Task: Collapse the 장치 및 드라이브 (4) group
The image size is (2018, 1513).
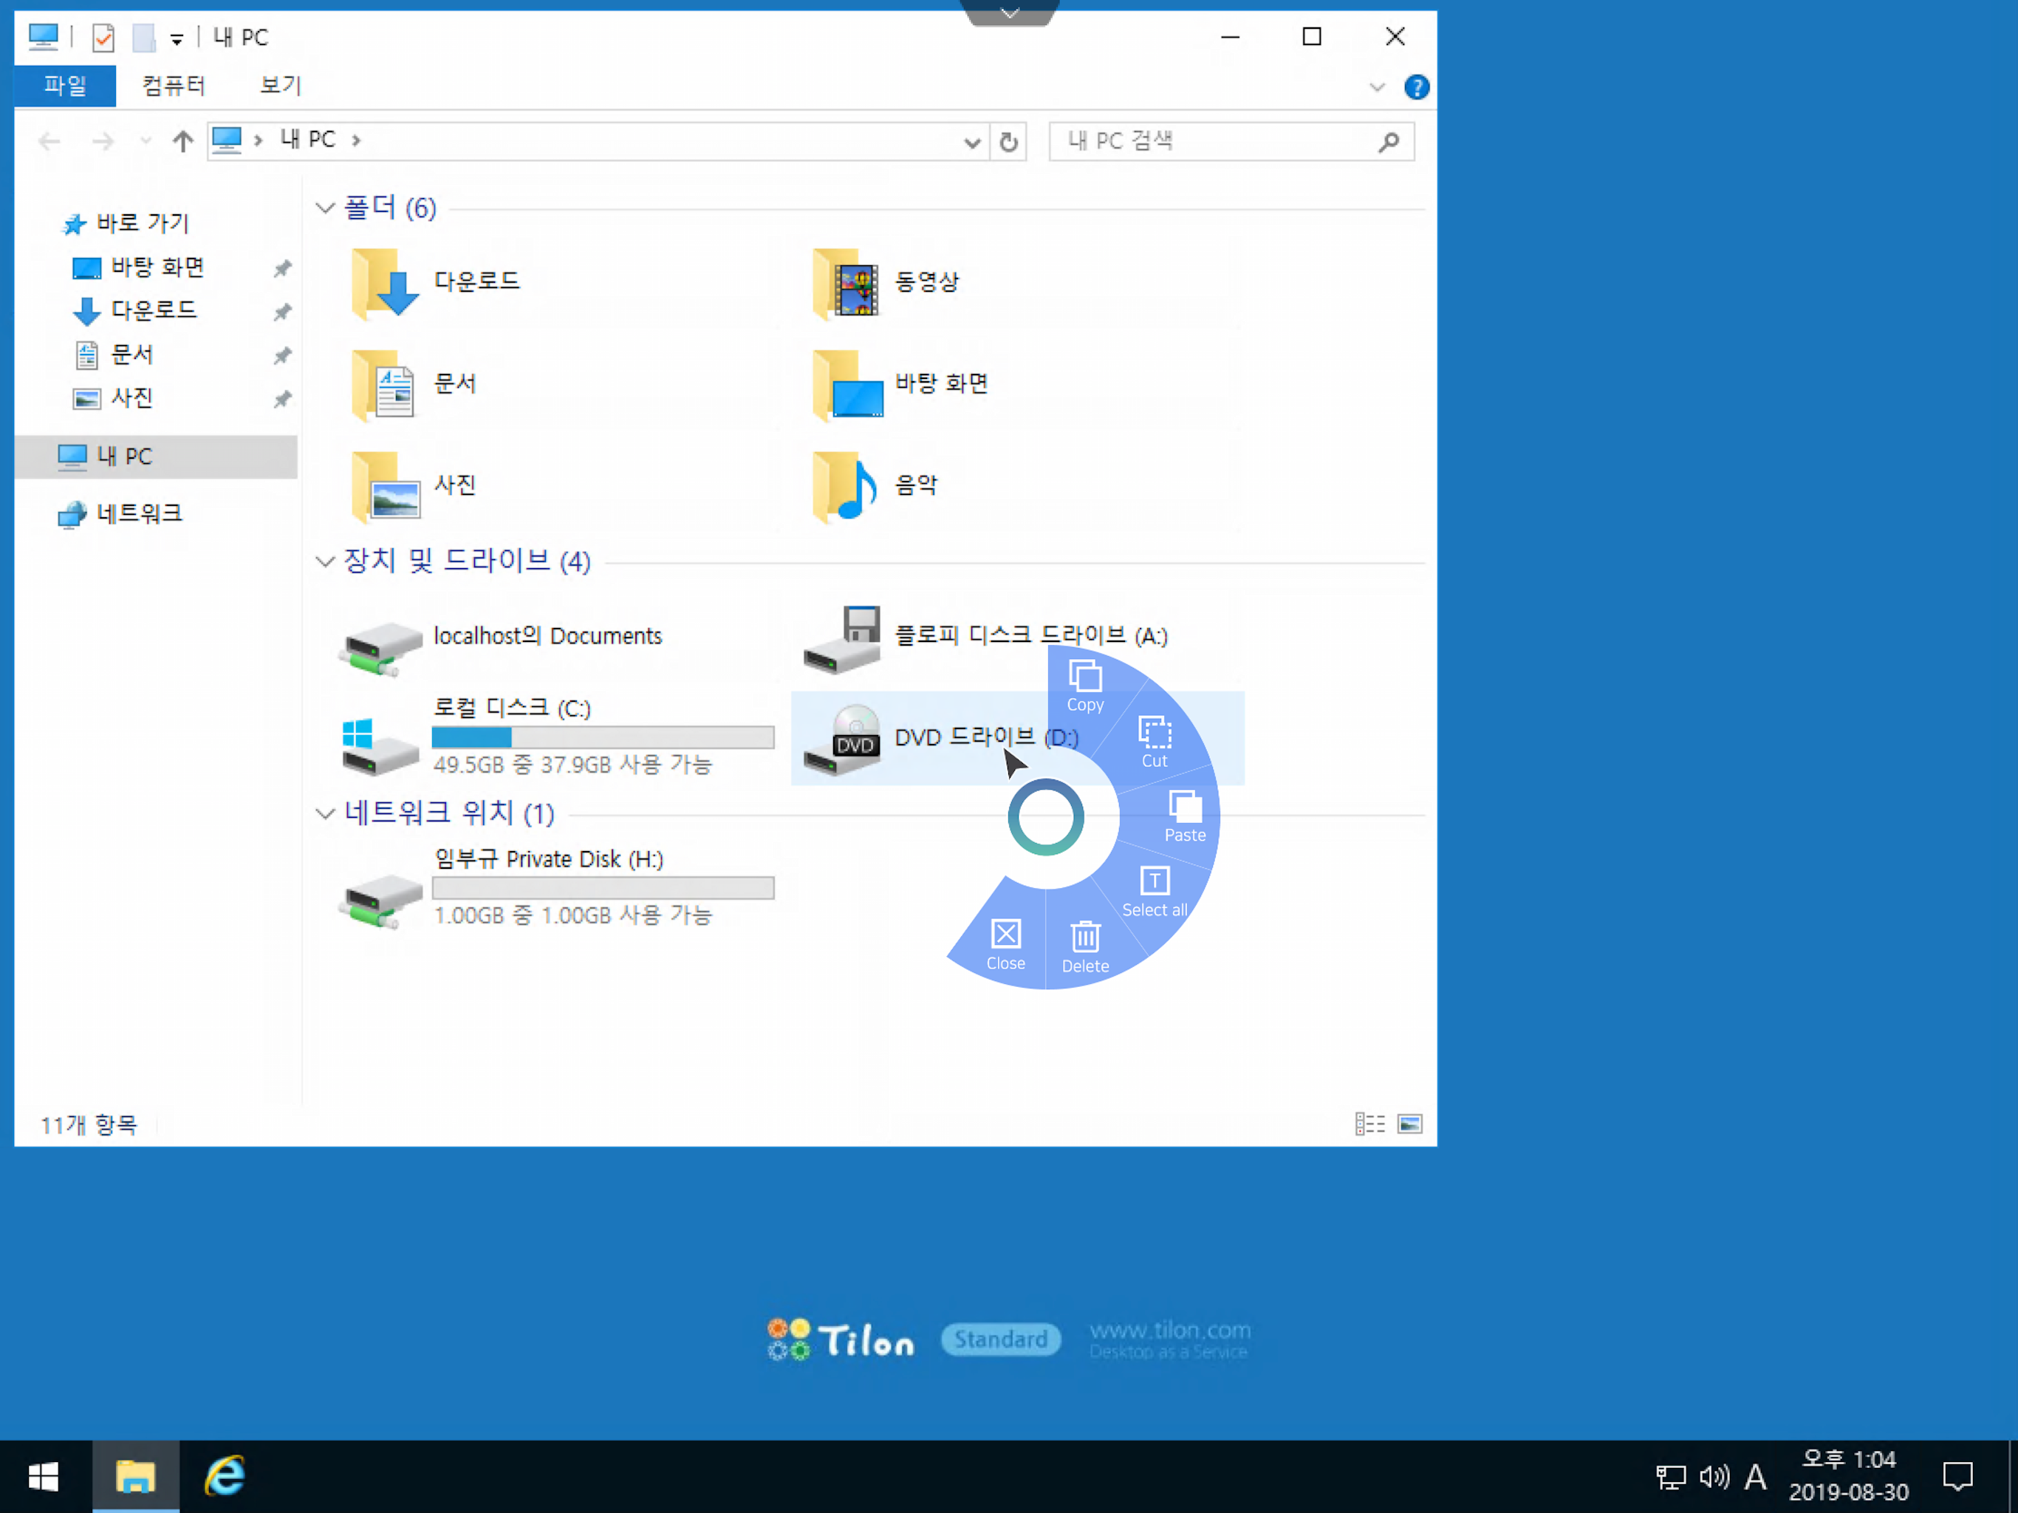Action: click(x=325, y=561)
